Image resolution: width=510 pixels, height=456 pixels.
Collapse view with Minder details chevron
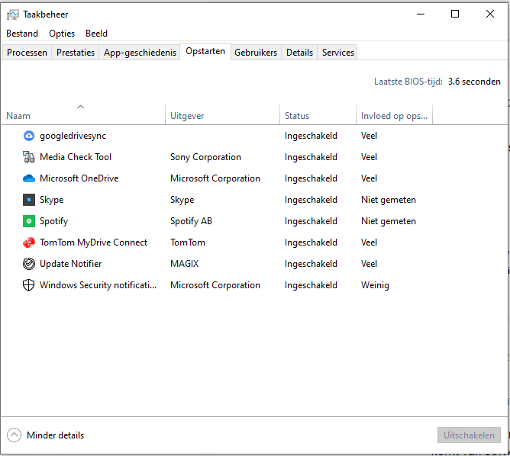tap(15, 435)
